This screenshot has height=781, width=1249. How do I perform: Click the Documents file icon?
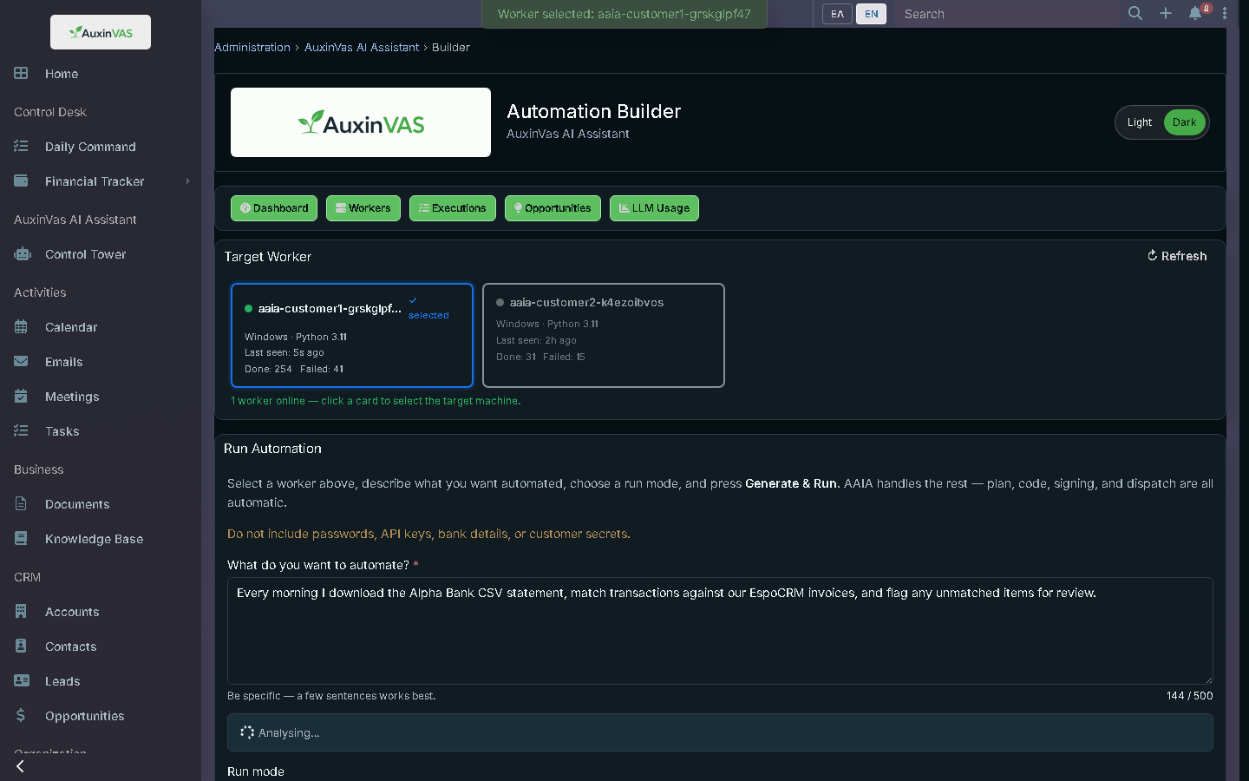pos(21,504)
